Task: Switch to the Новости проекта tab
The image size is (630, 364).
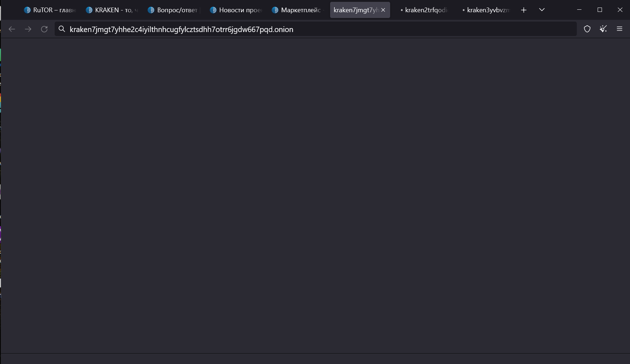Action: (236, 10)
